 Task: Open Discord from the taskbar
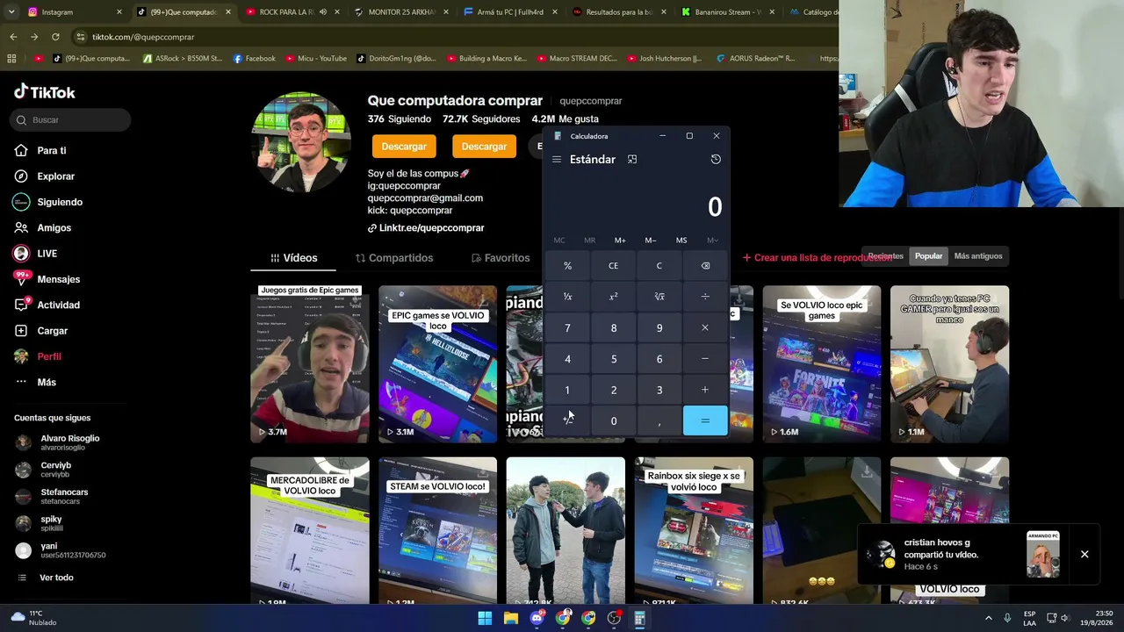(537, 619)
